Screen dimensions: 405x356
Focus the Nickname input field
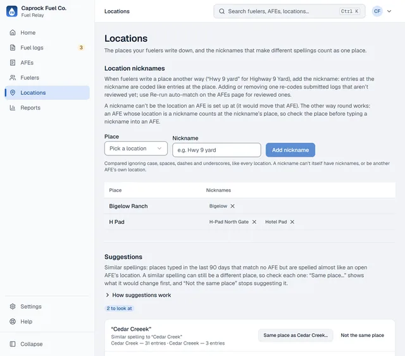click(216, 150)
